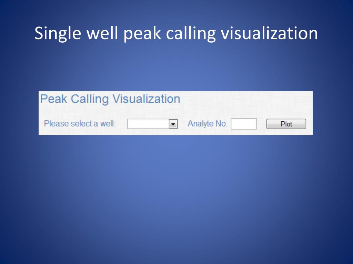This screenshot has height=264, width=353.
Task: Click the Plot button
Action: click(x=286, y=124)
